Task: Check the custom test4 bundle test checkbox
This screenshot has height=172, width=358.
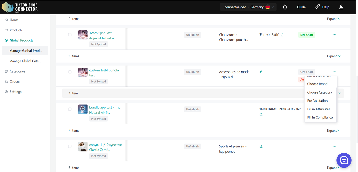Action: [70, 72]
